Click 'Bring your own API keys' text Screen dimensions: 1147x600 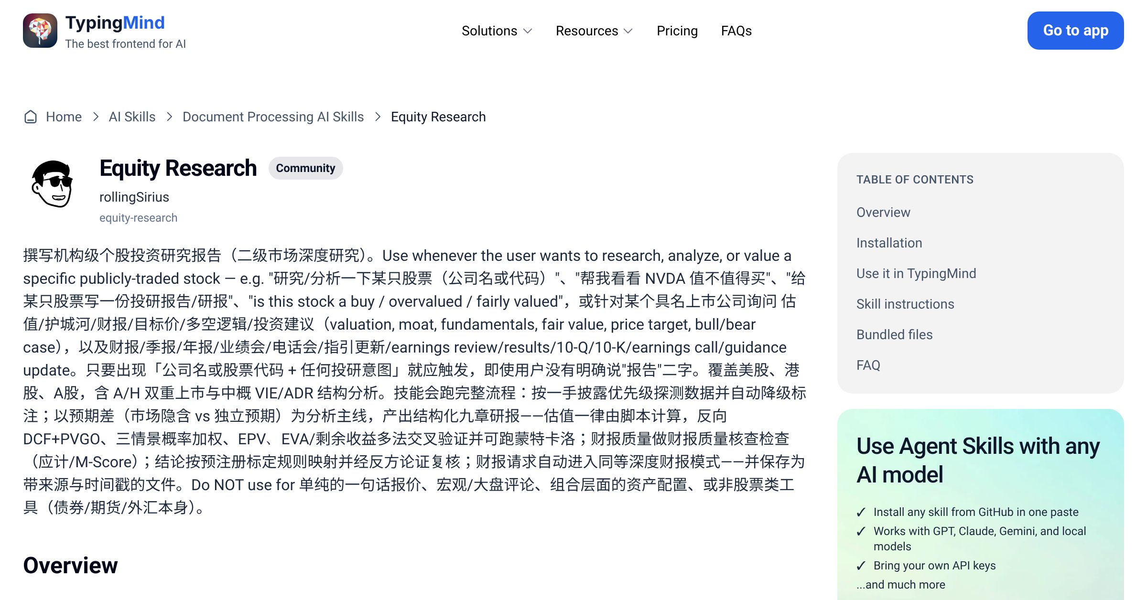coord(934,566)
